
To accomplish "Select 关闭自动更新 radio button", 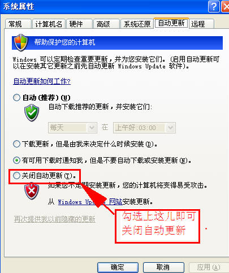I will coord(16,176).
